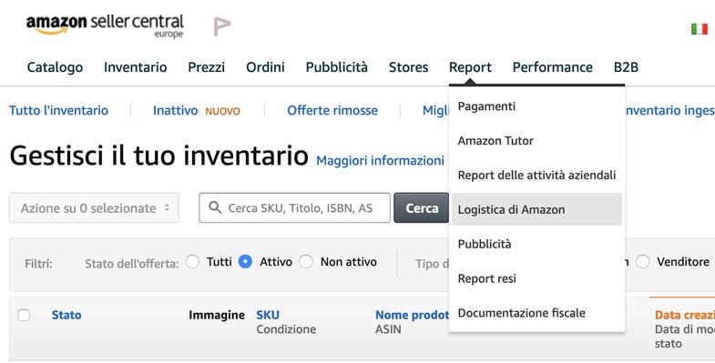Expand Azione su 0 selezionate dropdown
715x363 pixels.
(x=94, y=207)
